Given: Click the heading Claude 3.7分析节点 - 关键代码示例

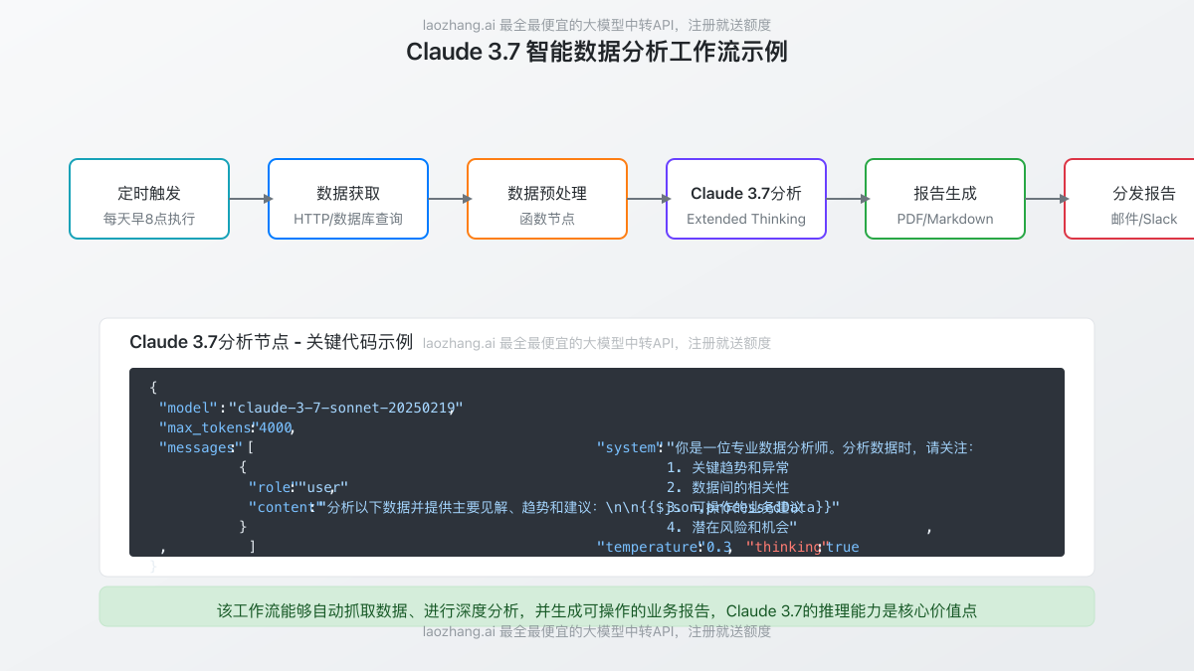Looking at the screenshot, I should tap(271, 342).
